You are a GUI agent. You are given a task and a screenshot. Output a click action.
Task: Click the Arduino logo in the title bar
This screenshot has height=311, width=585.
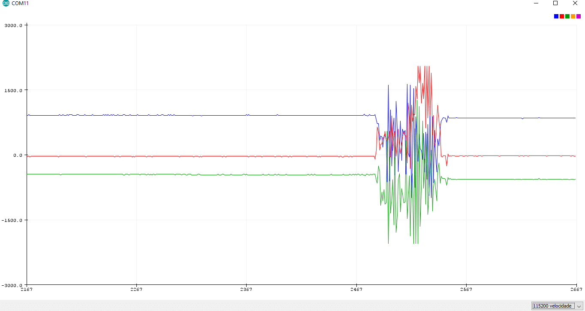(6, 3)
